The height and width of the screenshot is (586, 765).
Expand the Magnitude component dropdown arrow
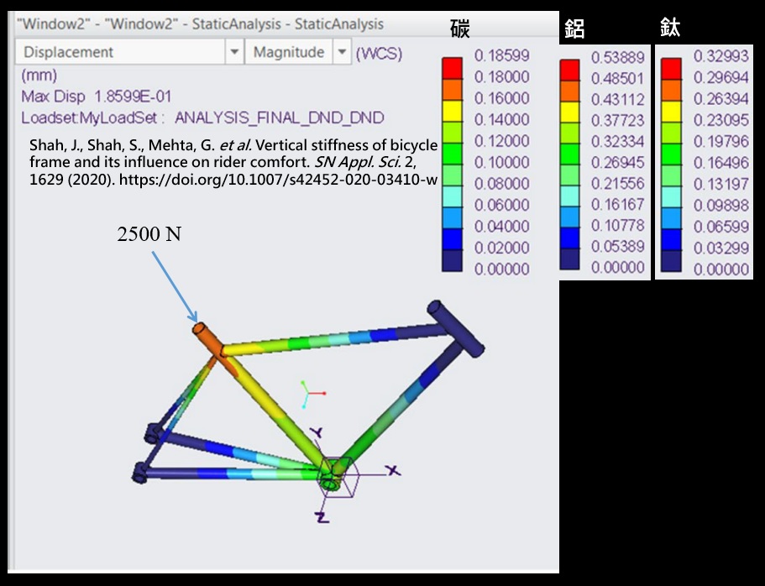pos(341,52)
